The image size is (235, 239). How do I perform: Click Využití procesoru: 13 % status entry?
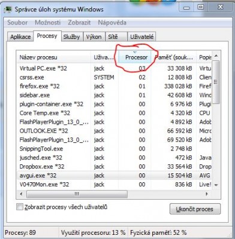tap(94, 232)
